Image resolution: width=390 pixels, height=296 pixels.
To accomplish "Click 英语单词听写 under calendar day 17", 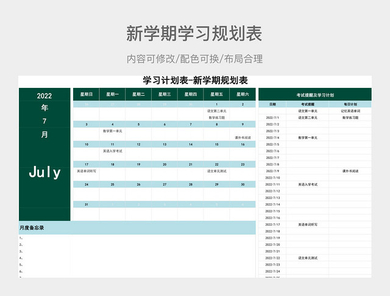I will 87,171.
